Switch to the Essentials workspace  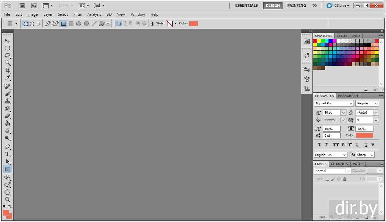point(246,5)
